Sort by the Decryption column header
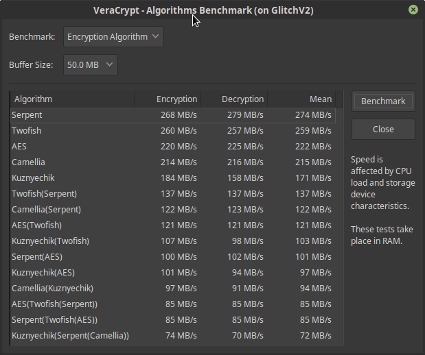The width and height of the screenshot is (425, 355). click(x=234, y=99)
